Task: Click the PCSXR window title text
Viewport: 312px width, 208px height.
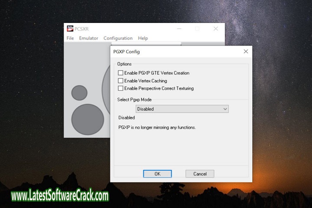Action: [x=81, y=29]
